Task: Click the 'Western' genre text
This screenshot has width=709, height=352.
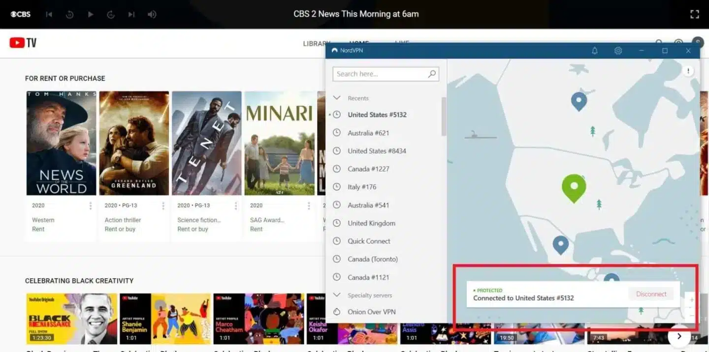Action: pos(43,220)
